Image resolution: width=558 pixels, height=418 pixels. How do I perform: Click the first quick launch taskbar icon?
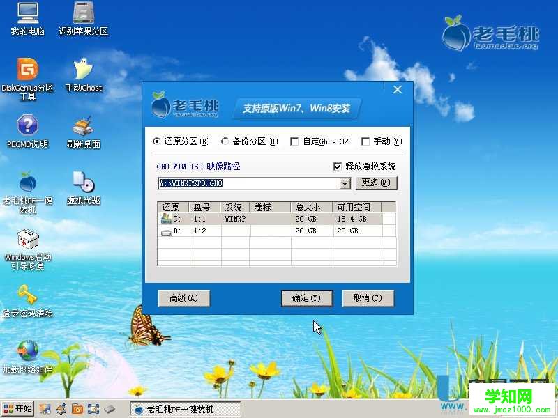coord(45,409)
